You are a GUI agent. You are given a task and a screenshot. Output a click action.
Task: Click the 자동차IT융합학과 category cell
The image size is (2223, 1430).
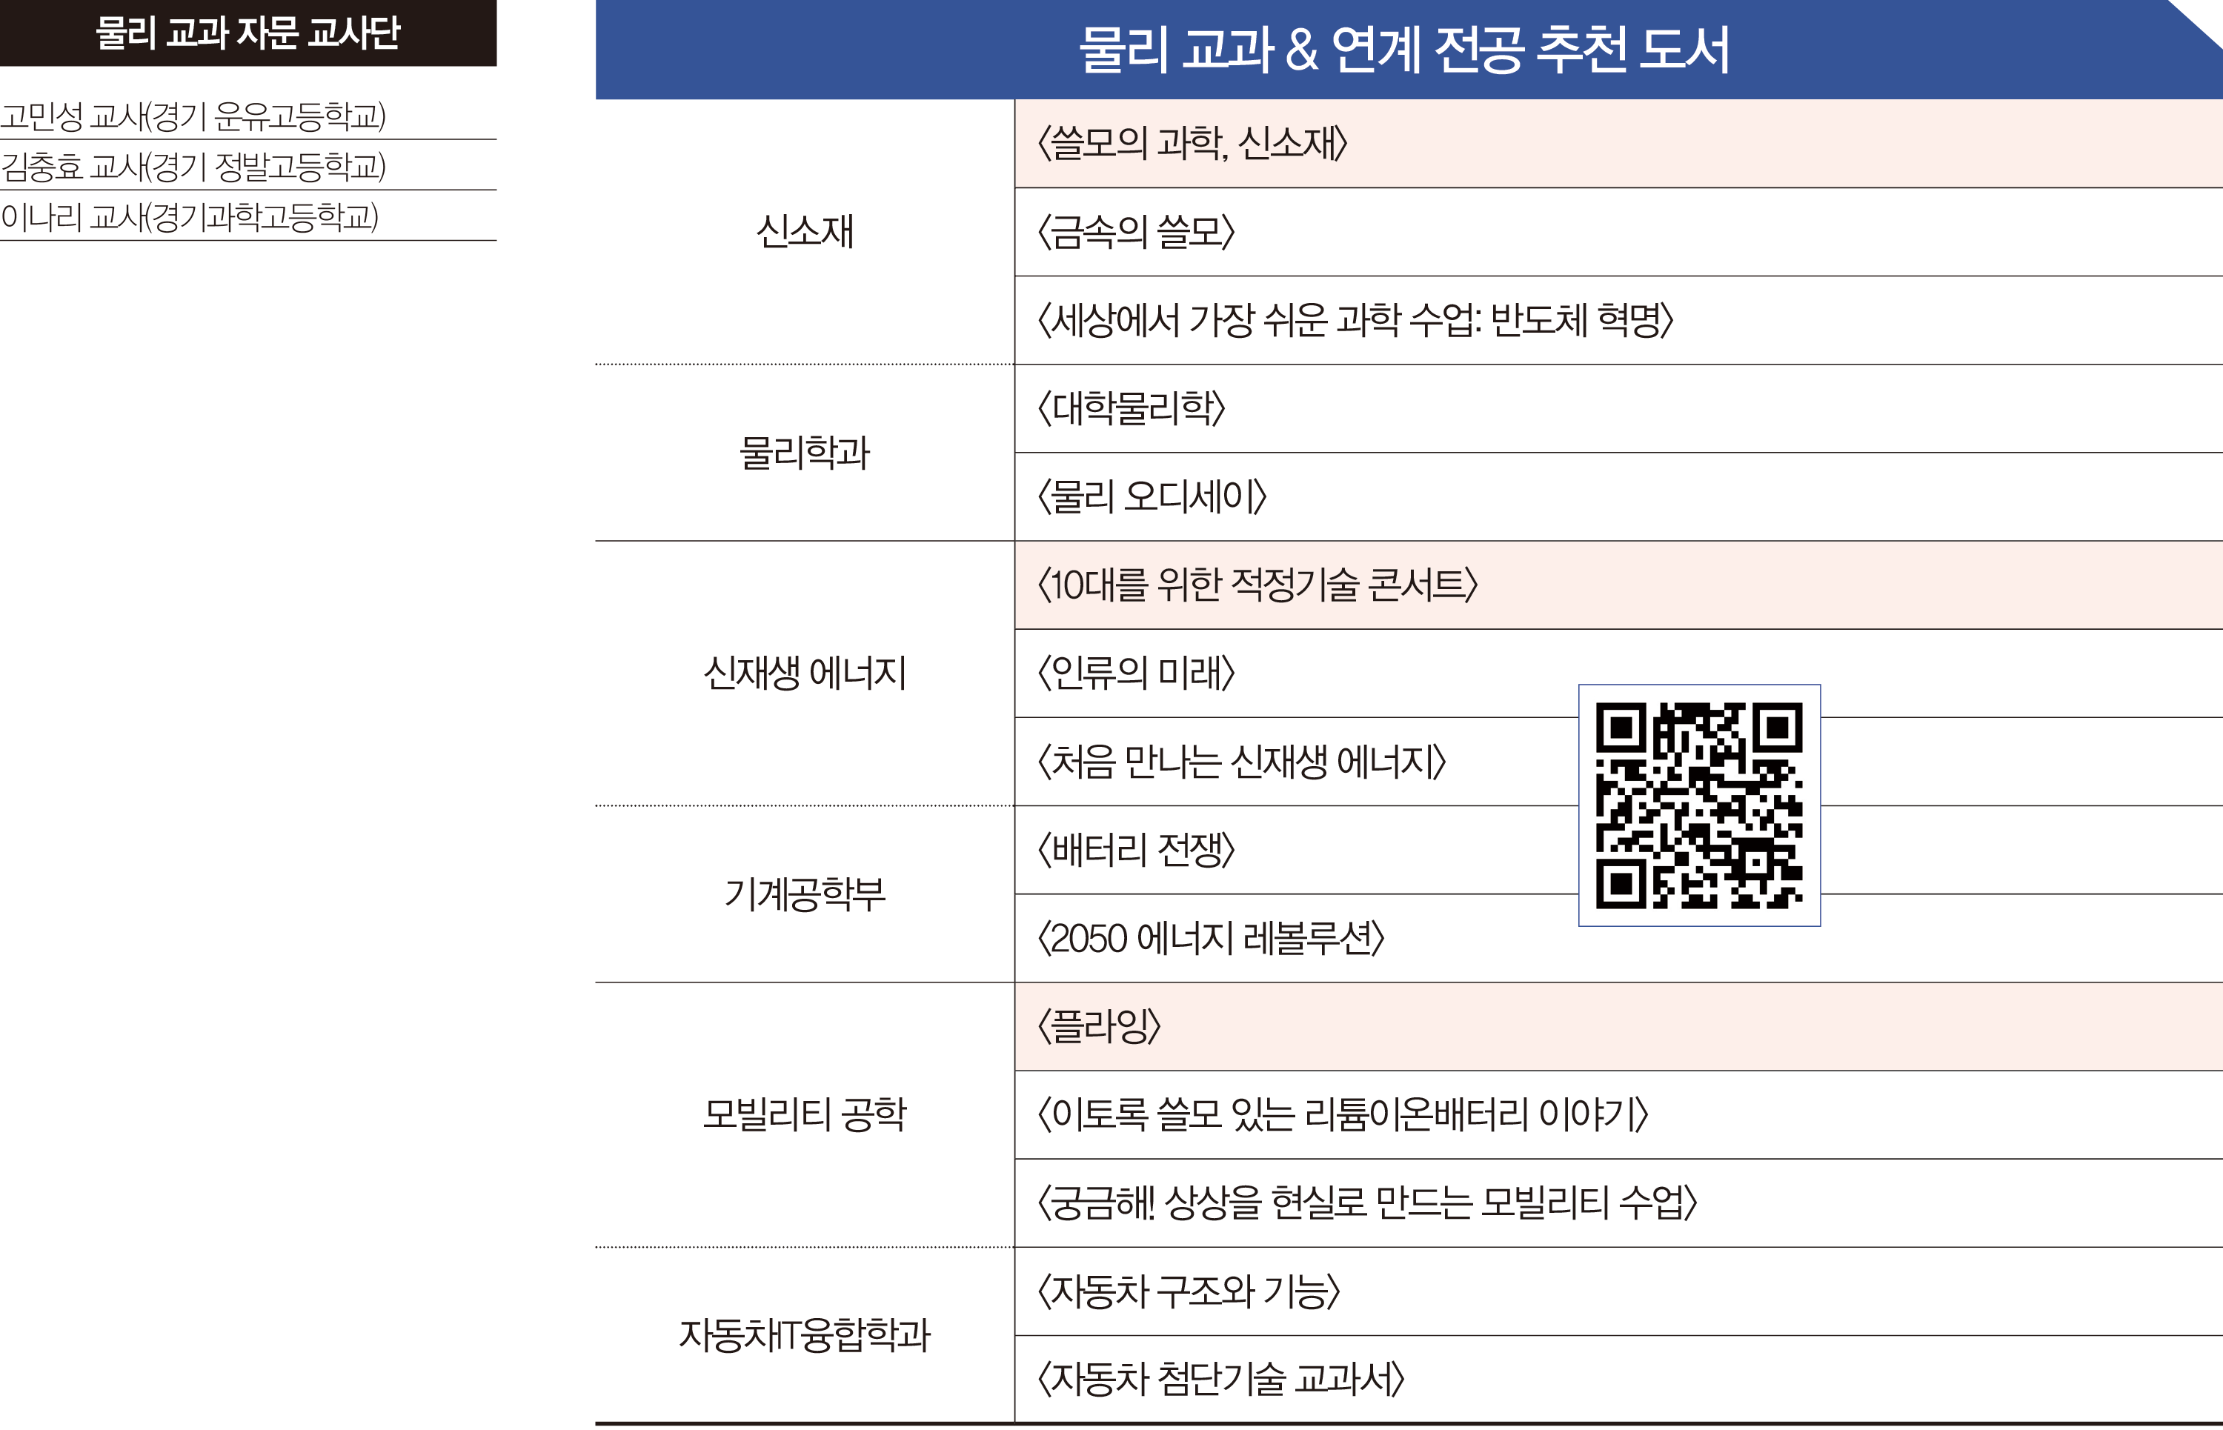(x=804, y=1334)
